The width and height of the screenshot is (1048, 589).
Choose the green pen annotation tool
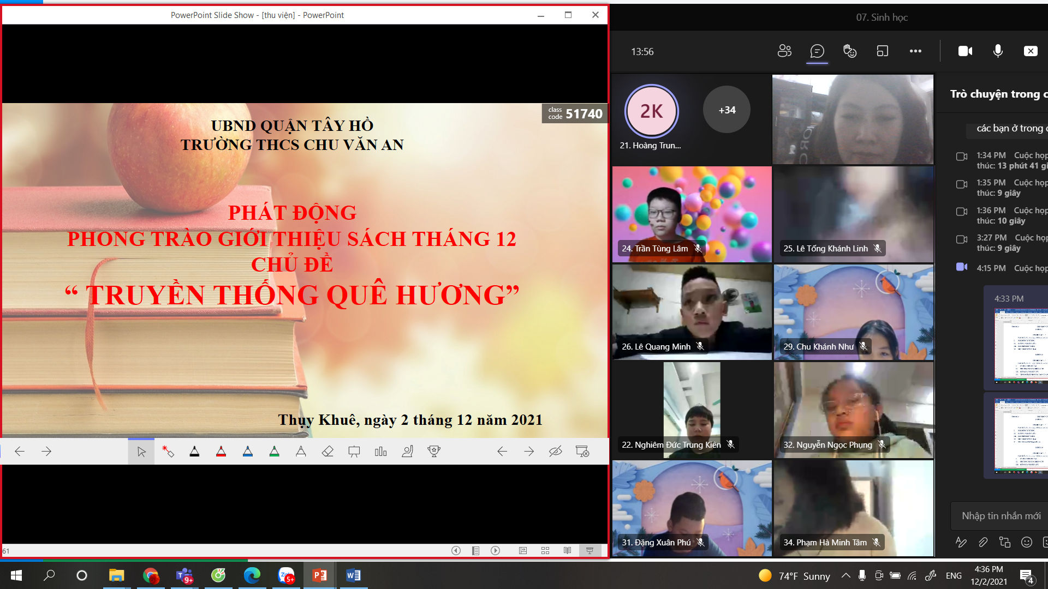[x=275, y=452]
